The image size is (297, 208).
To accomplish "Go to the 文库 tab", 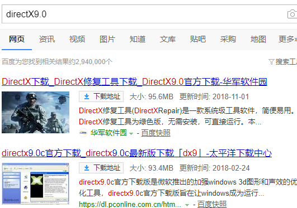I will pos(168,39).
